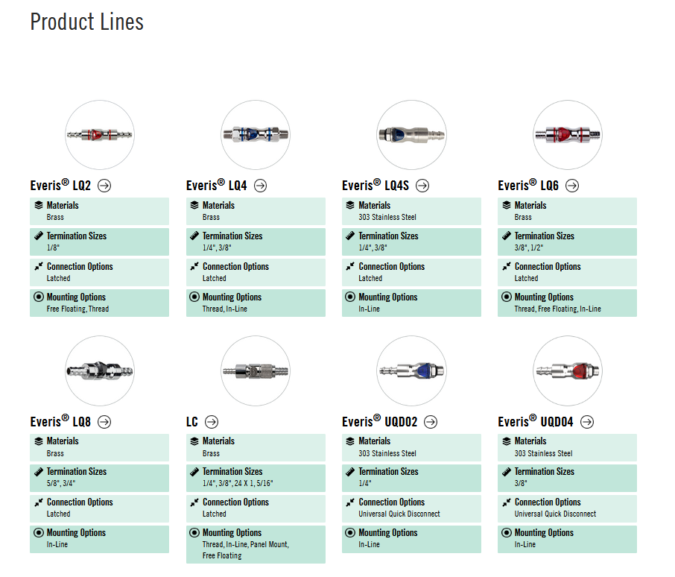Click the arrow icon beside Everis UQD04

pos(587,422)
